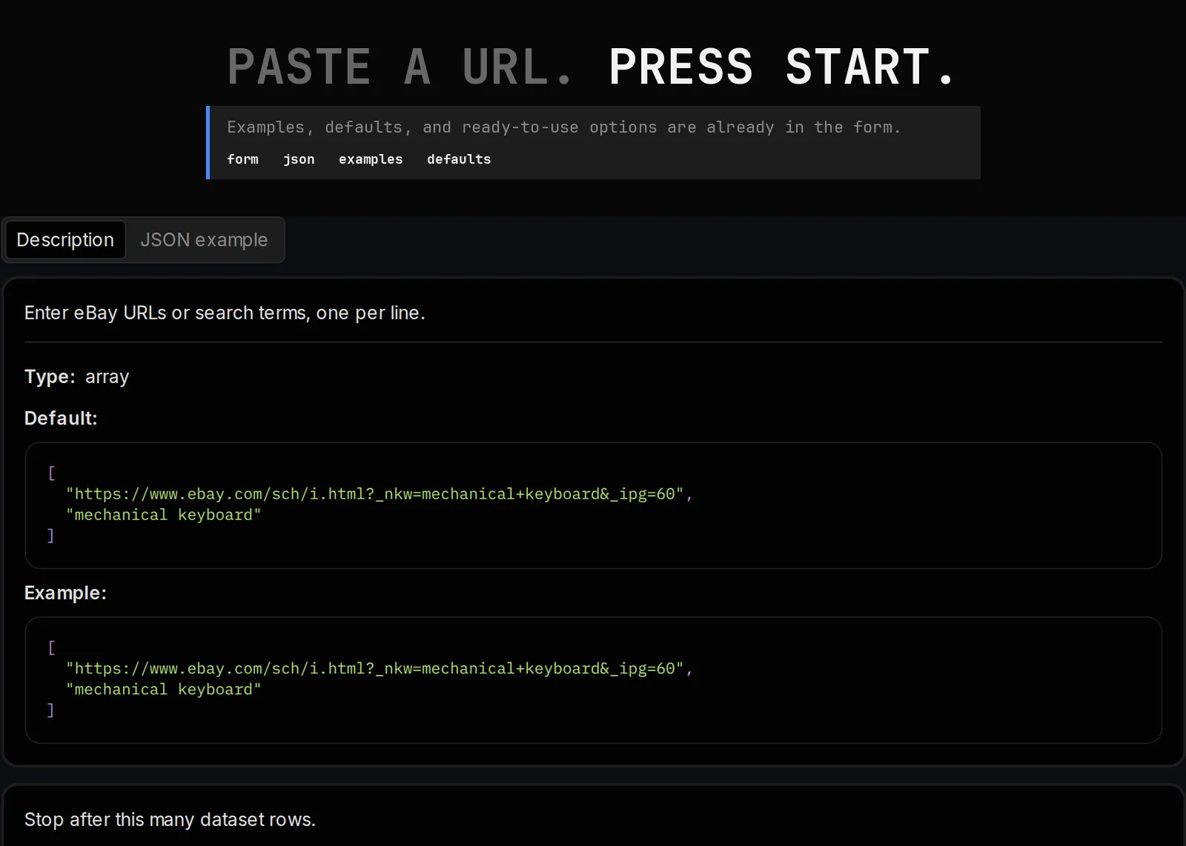Click the banner subtitle about ready-to-use options
Screen dimensions: 1186x846
point(563,127)
